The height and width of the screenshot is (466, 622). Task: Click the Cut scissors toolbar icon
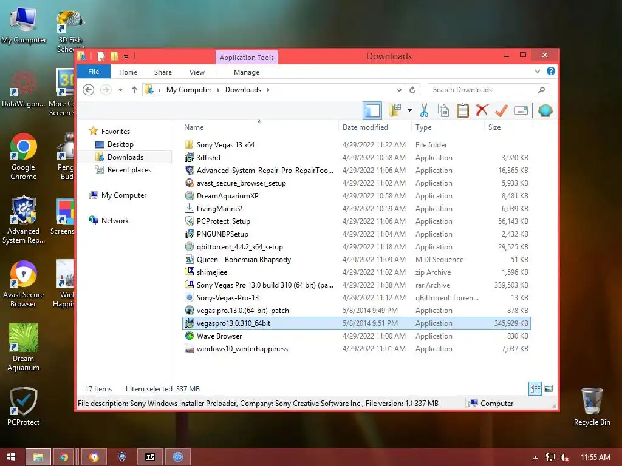tap(424, 110)
